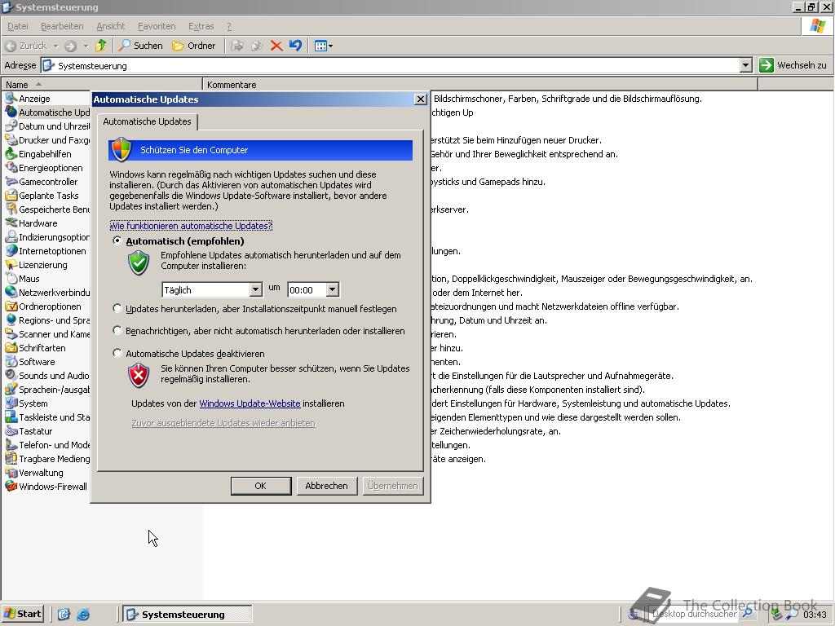The width and height of the screenshot is (835, 626).
Task: Click the Start button
Action: [22, 614]
